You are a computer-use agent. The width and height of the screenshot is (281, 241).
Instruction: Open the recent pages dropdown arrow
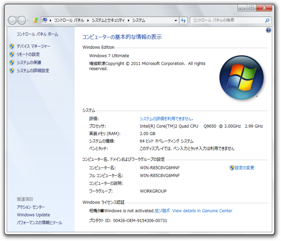[28, 20]
